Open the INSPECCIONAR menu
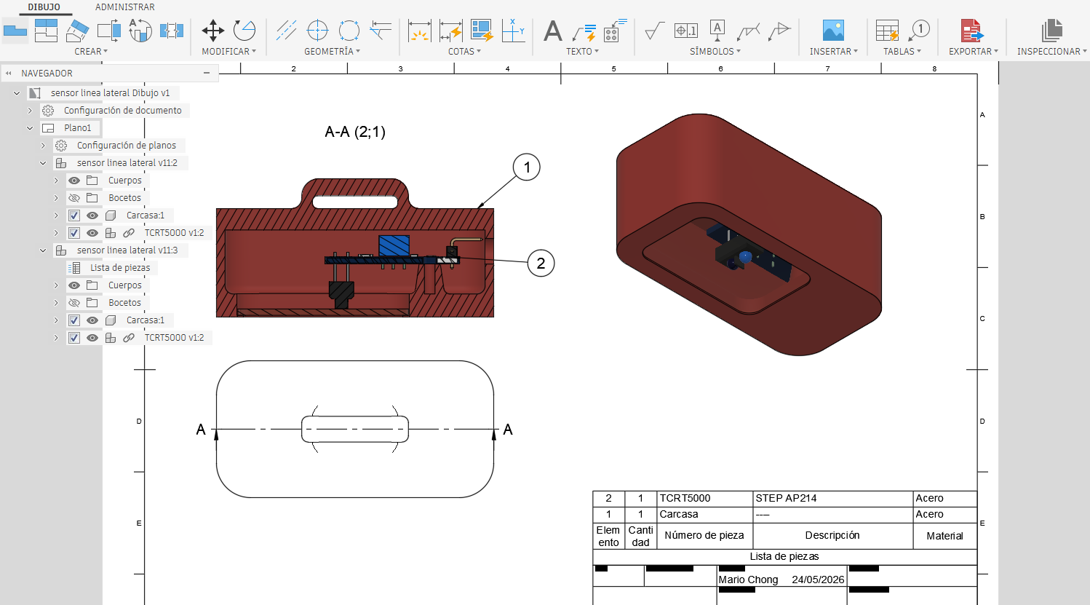The height and width of the screenshot is (605, 1090). coord(1051,52)
